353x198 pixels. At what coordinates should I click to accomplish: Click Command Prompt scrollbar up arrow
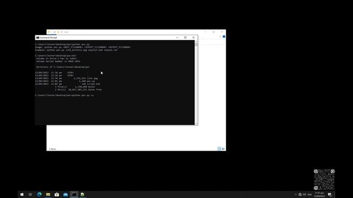tap(196, 42)
